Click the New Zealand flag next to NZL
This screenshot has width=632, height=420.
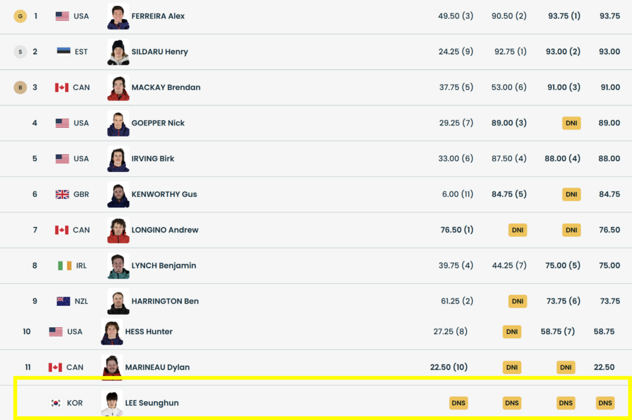click(63, 302)
